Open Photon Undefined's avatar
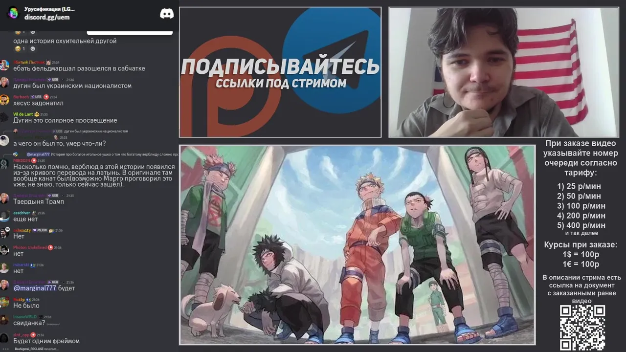The width and height of the screenshot is (626, 352). tap(4, 251)
